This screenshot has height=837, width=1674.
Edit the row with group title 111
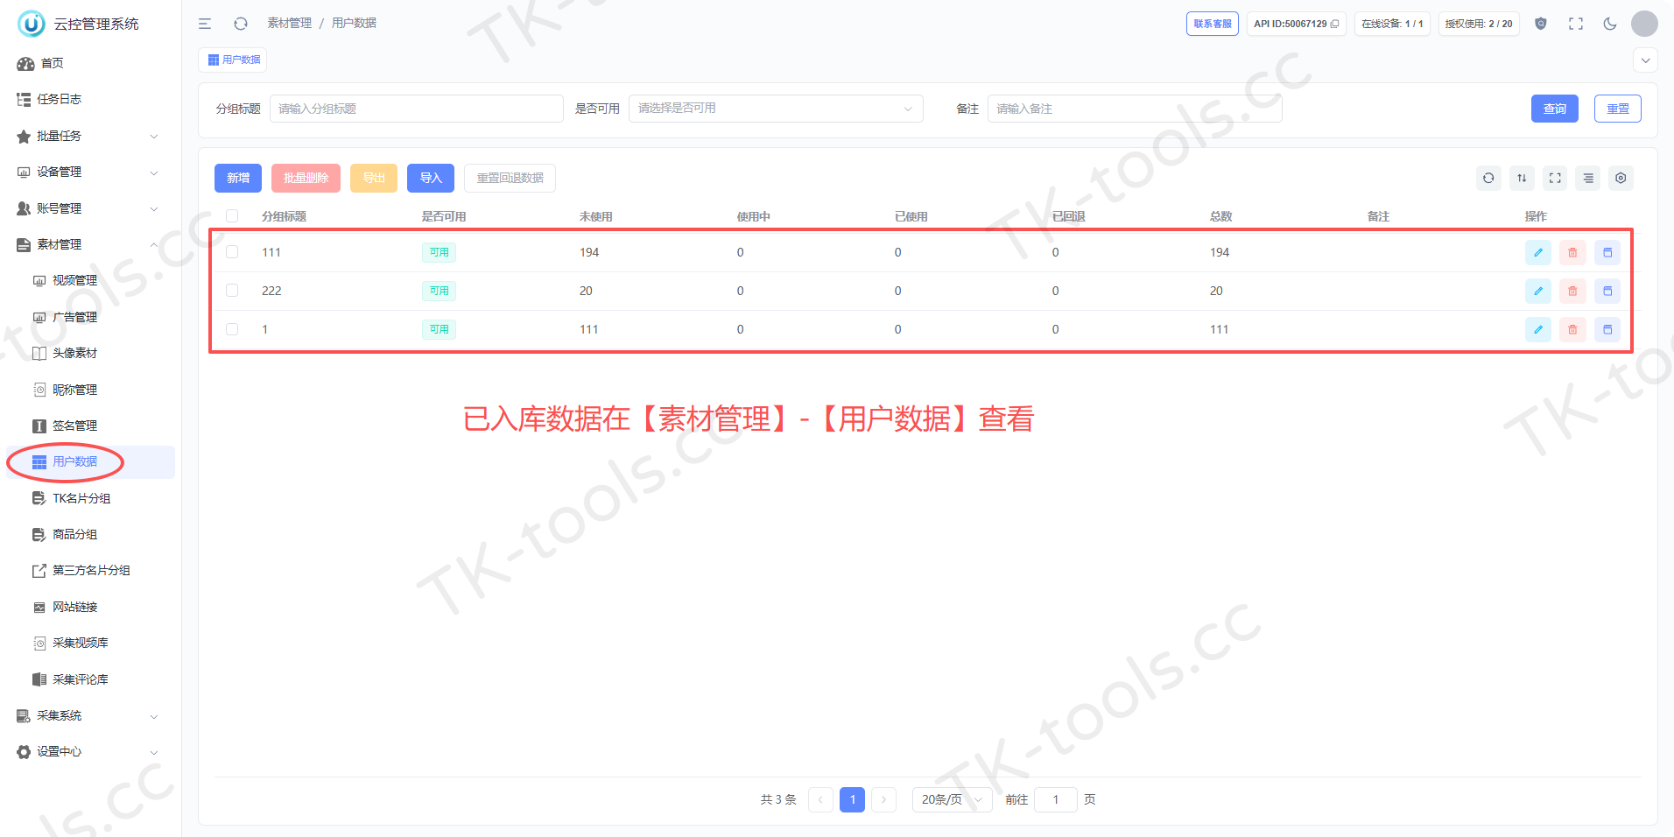click(x=1538, y=252)
